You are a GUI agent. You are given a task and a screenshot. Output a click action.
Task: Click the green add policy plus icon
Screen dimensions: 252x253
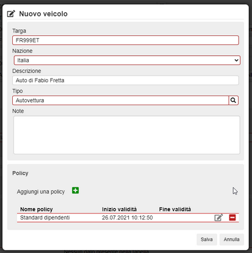75,190
